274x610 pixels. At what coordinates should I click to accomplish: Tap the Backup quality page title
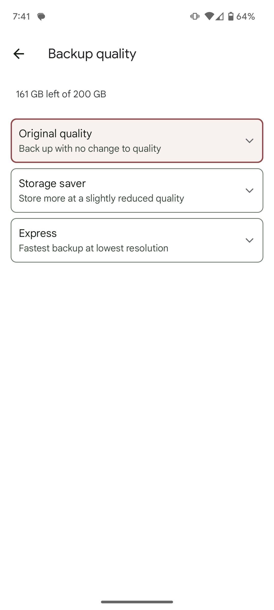[92, 54]
